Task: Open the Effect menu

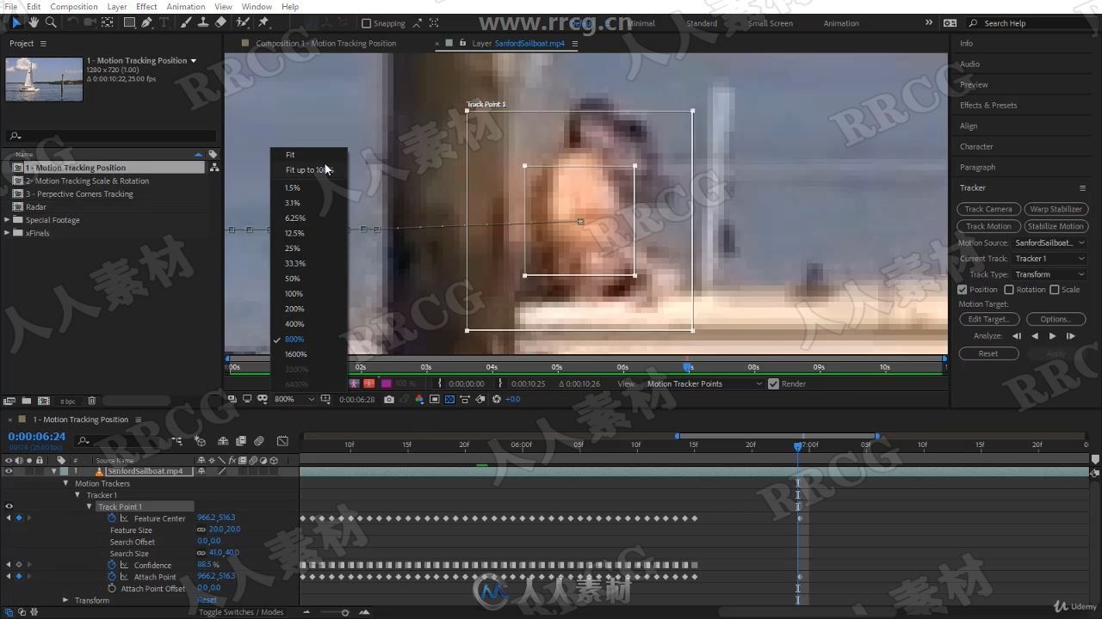Action: point(146,6)
